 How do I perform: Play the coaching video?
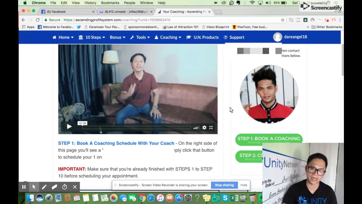coord(69,127)
